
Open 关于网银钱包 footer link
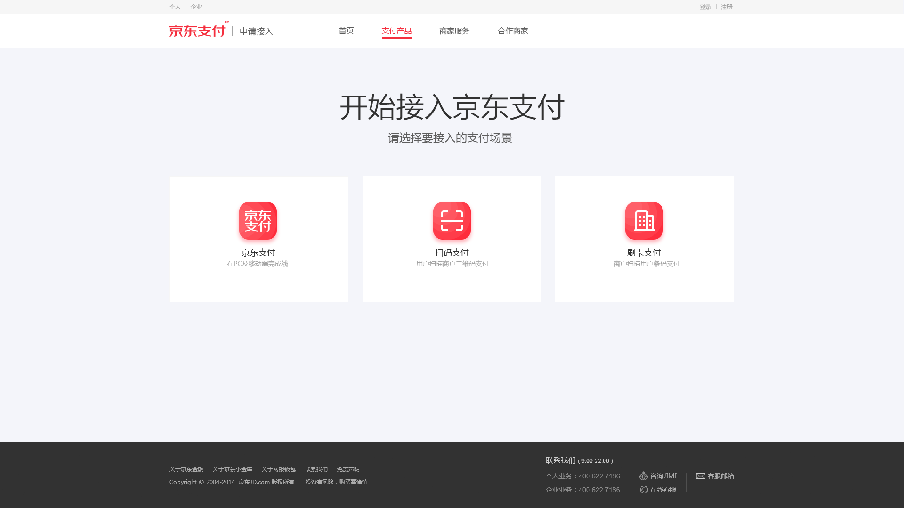tap(279, 469)
